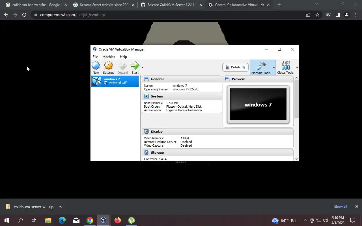Image resolution: width=362 pixels, height=226 pixels.
Task: Click the General section header
Action: 182,79
